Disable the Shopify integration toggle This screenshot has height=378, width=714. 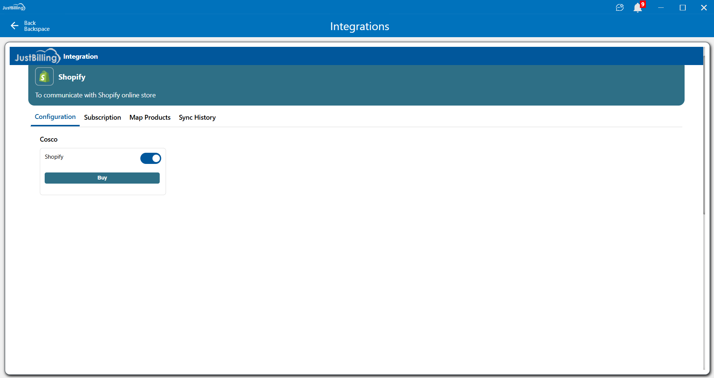pos(150,158)
